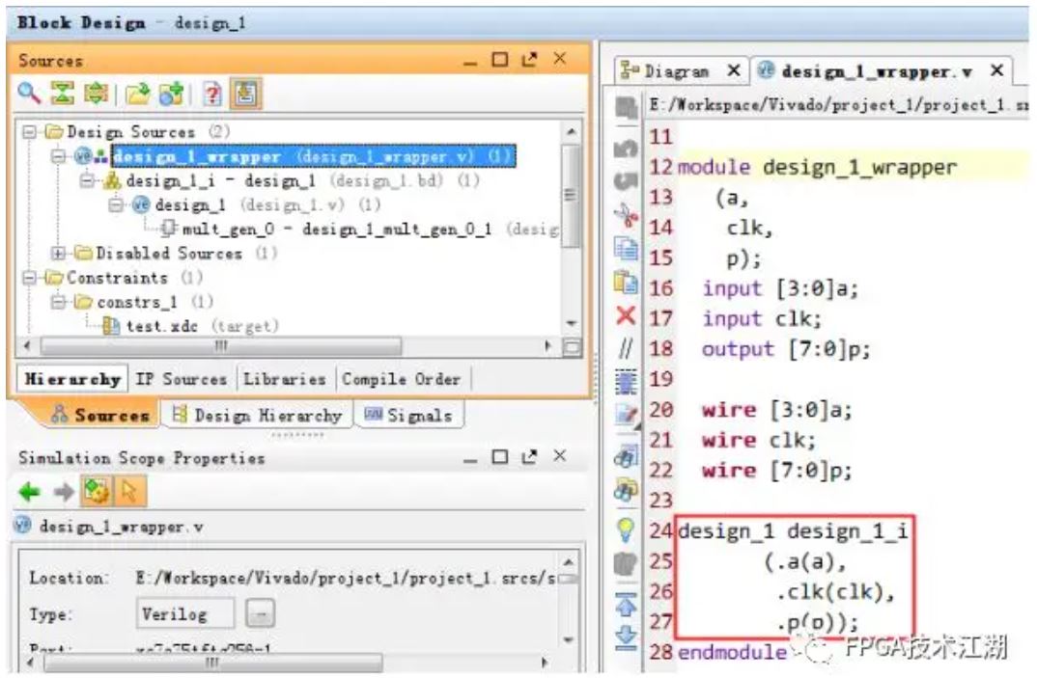
Task: Click the Sources panel search magnifier icon
Action: (28, 93)
